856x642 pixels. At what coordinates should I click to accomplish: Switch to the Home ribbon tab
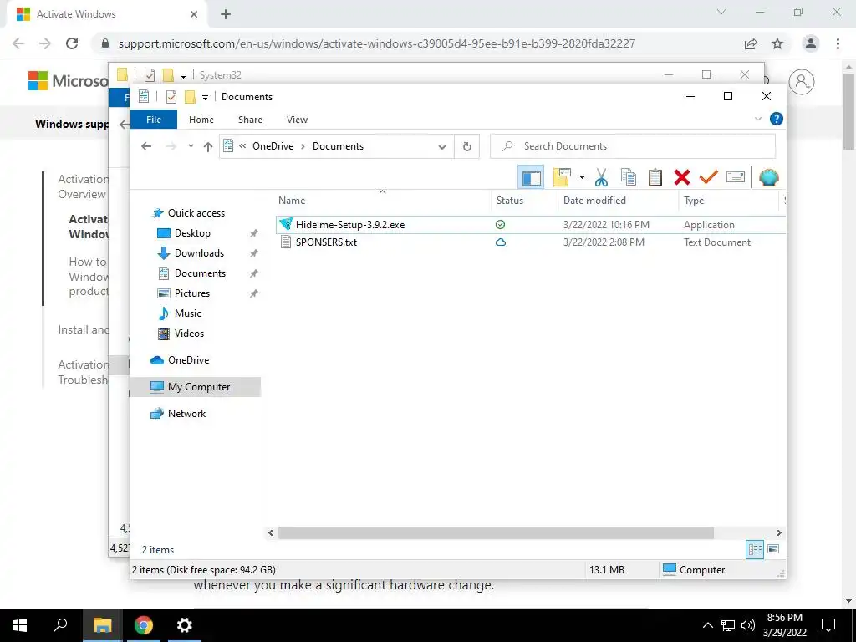[x=201, y=120]
